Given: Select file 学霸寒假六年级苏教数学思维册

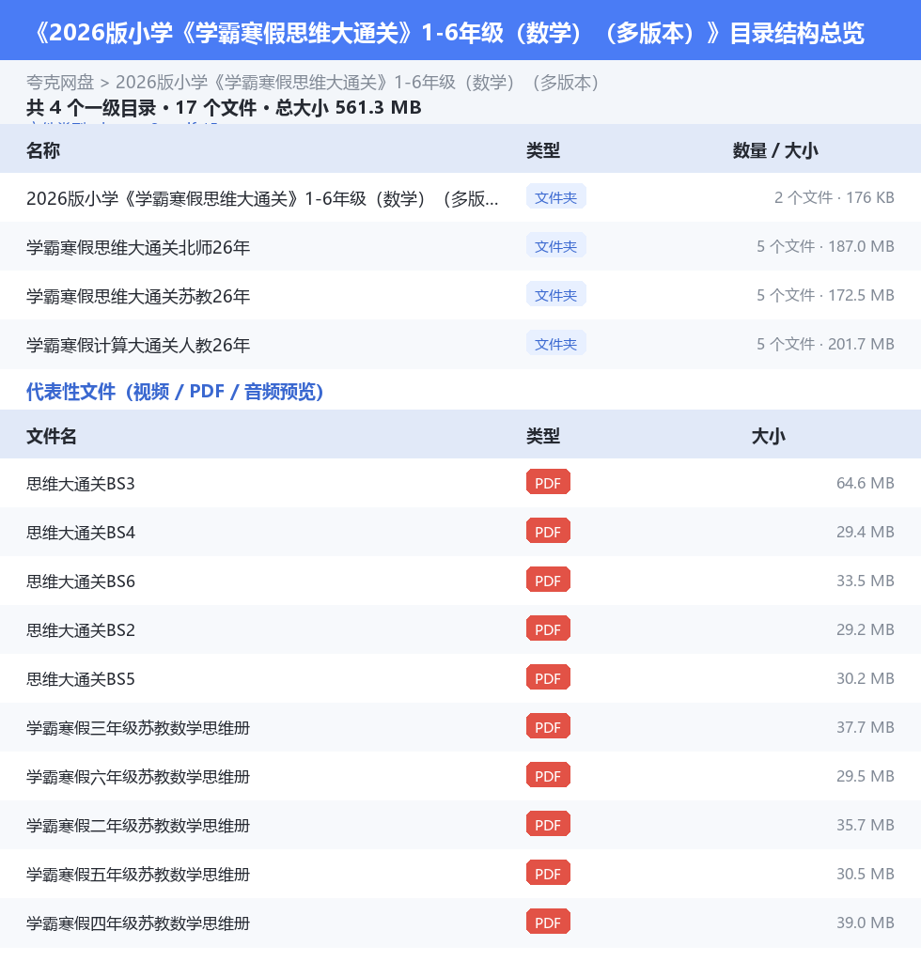Looking at the screenshot, I should pos(138,777).
